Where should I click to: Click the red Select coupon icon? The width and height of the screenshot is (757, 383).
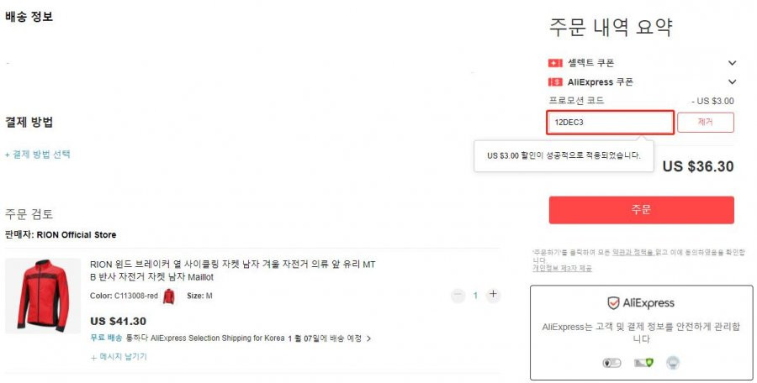pyautogui.click(x=555, y=63)
